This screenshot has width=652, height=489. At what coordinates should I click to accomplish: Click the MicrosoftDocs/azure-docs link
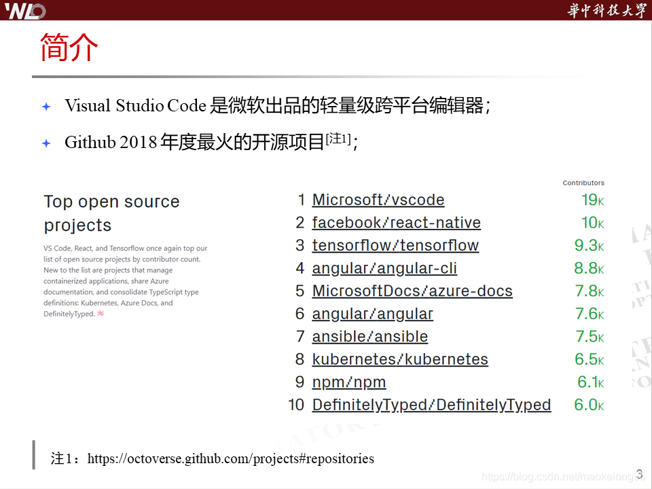412,291
